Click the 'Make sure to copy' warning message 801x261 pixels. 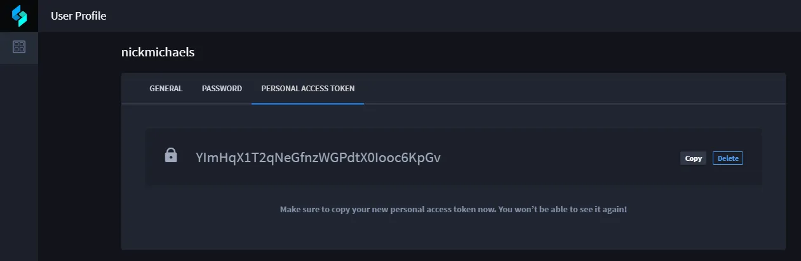(454, 209)
